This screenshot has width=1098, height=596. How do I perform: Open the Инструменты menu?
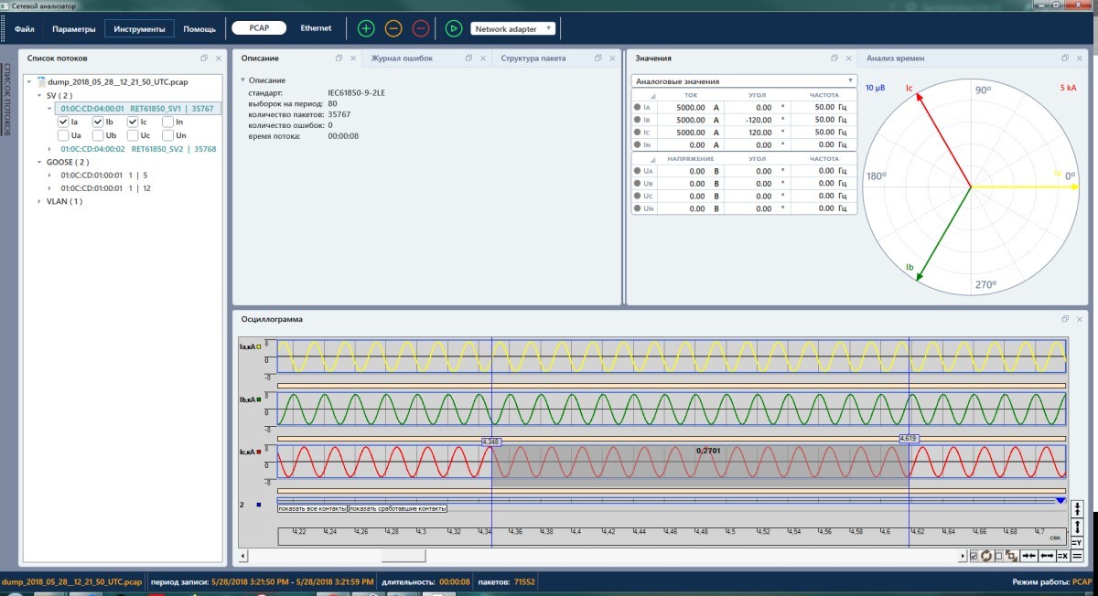(139, 28)
